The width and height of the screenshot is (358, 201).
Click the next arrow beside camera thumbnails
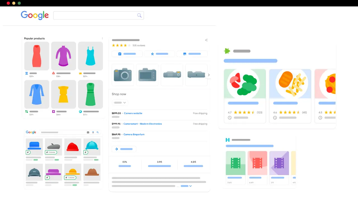pos(209,75)
